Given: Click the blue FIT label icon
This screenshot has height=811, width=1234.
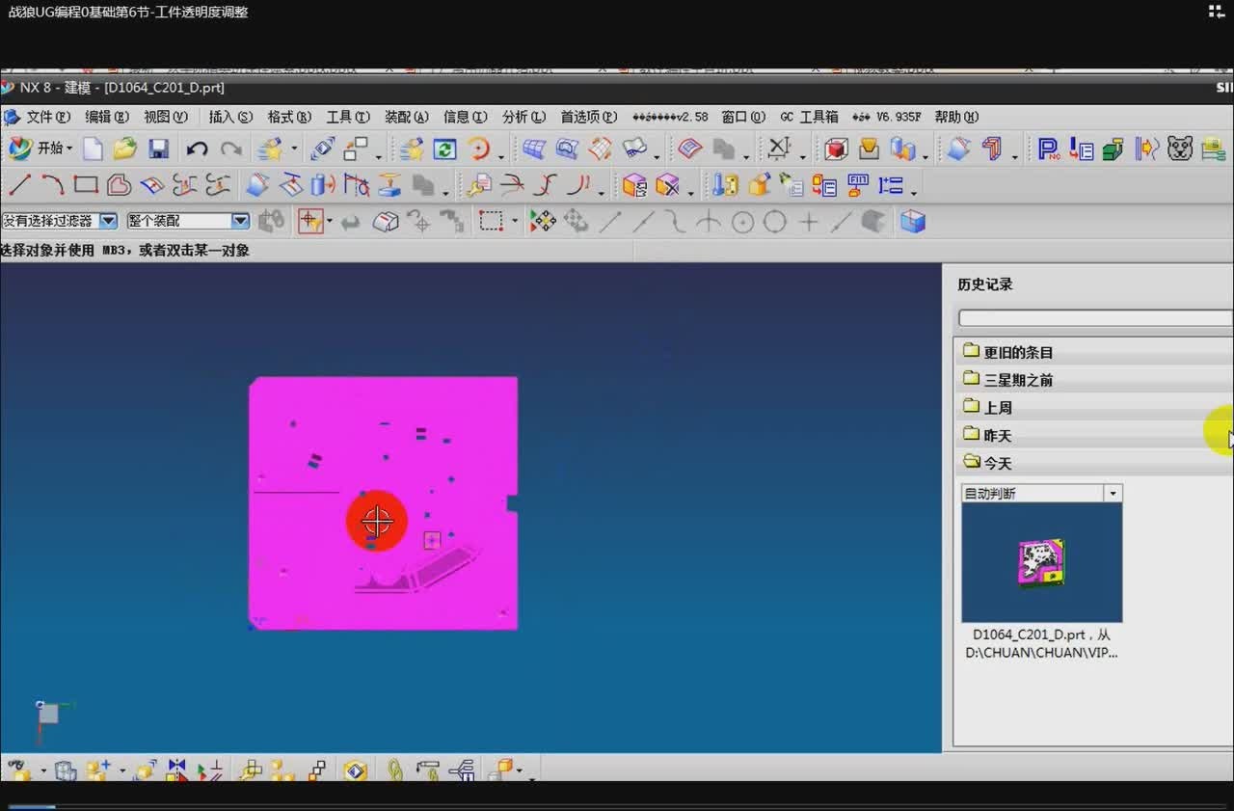Looking at the screenshot, I should (x=857, y=184).
